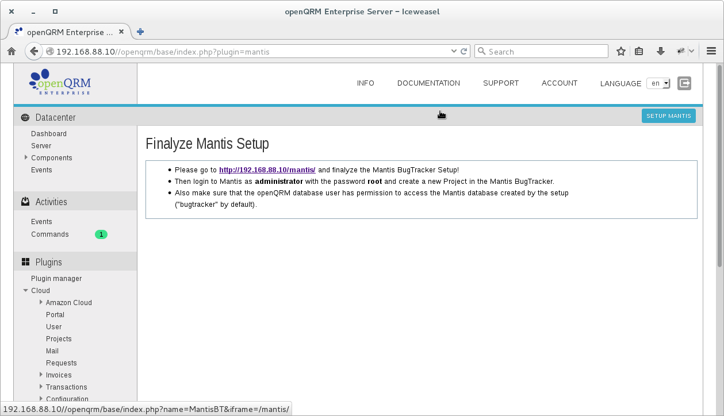Open User under Cloud

[x=54, y=326]
